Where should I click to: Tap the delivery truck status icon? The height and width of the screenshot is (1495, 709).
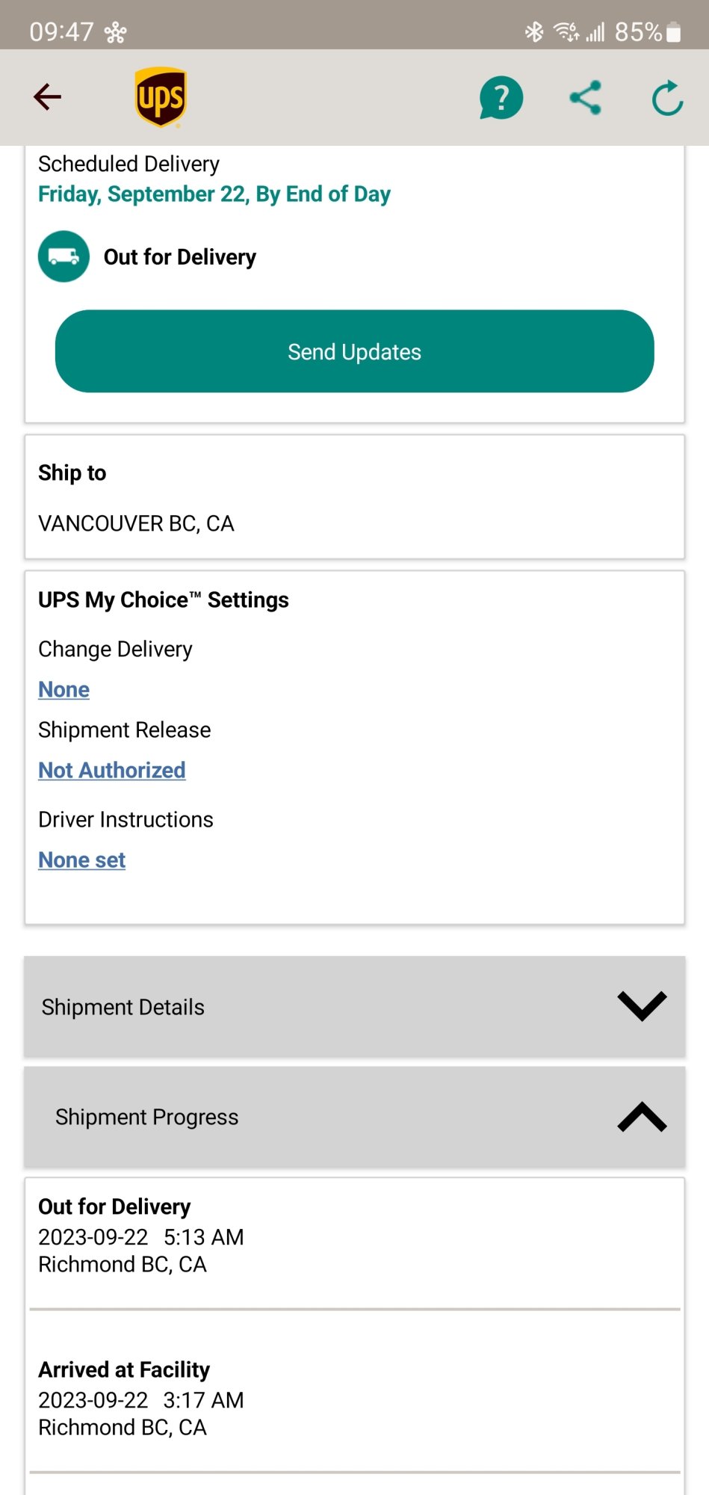64,256
